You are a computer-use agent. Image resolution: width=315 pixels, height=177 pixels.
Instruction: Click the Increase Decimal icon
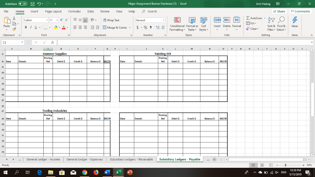point(157,27)
